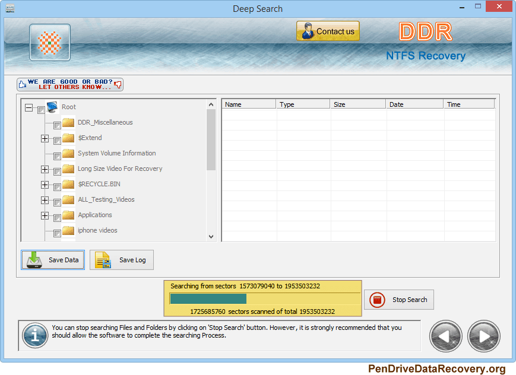This screenshot has width=516, height=375.
Task: Click the 'sectors scanned of total' text
Action: pyautogui.click(x=262, y=312)
